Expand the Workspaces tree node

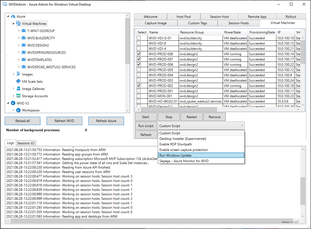point(13,110)
